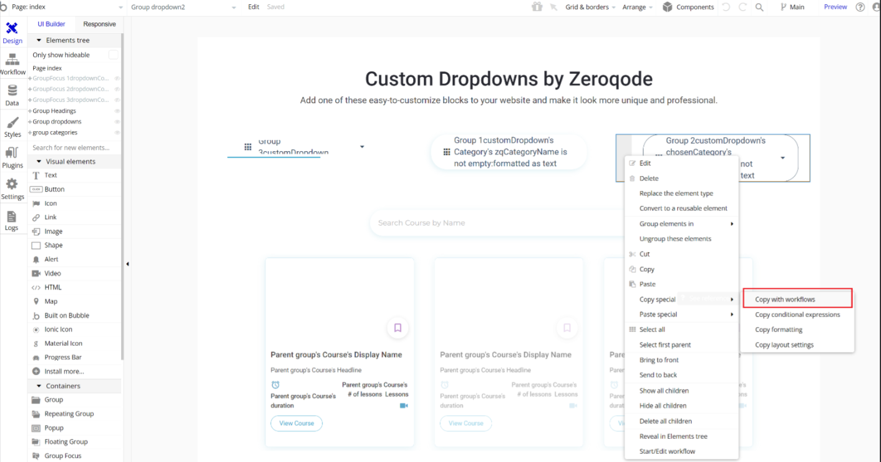Open the Group dropdown2 element selector
The image size is (881, 462).
pos(183,7)
